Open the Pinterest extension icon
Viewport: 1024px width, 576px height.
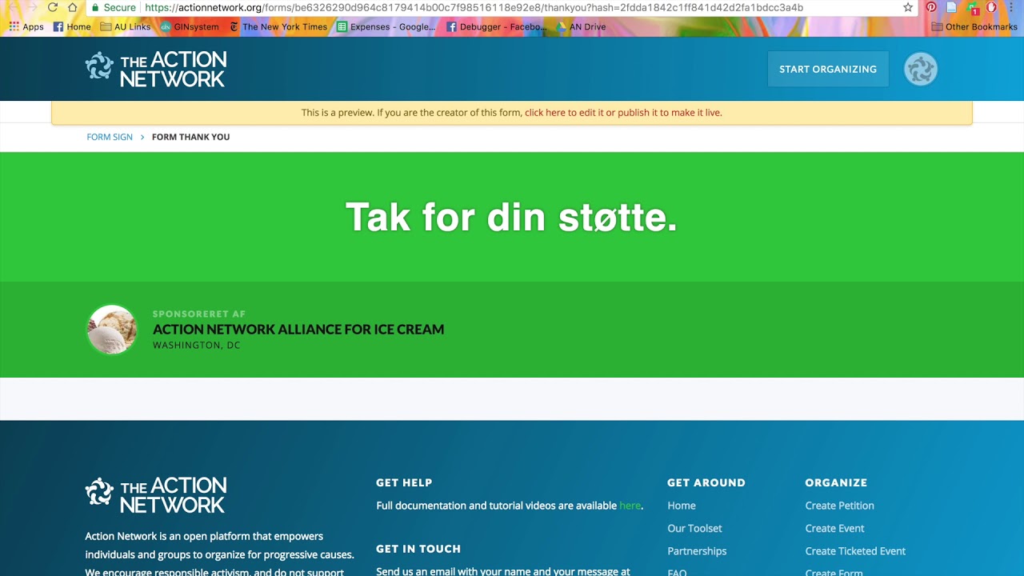click(x=931, y=7)
